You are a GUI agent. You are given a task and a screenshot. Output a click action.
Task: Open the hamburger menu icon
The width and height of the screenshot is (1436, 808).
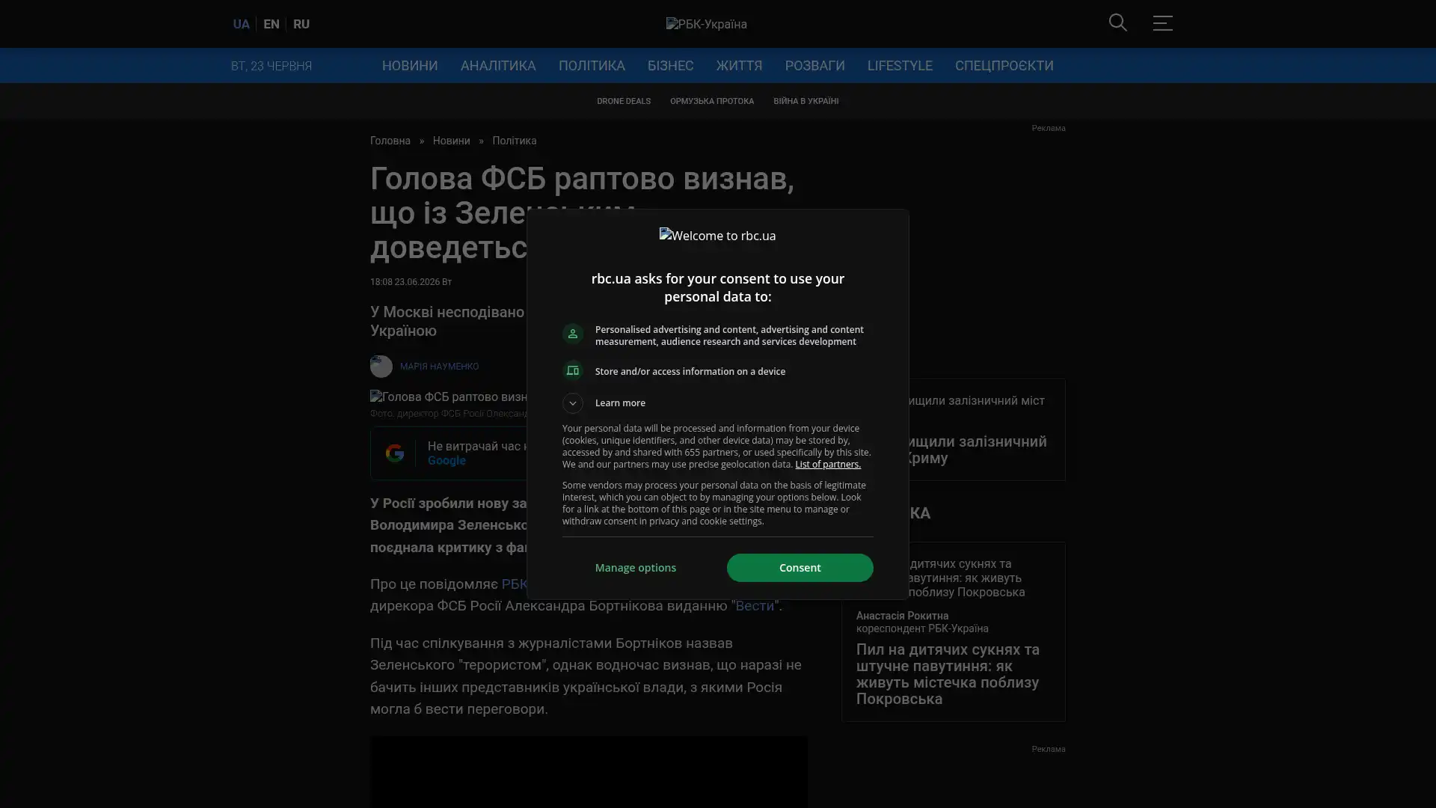[x=1162, y=23]
